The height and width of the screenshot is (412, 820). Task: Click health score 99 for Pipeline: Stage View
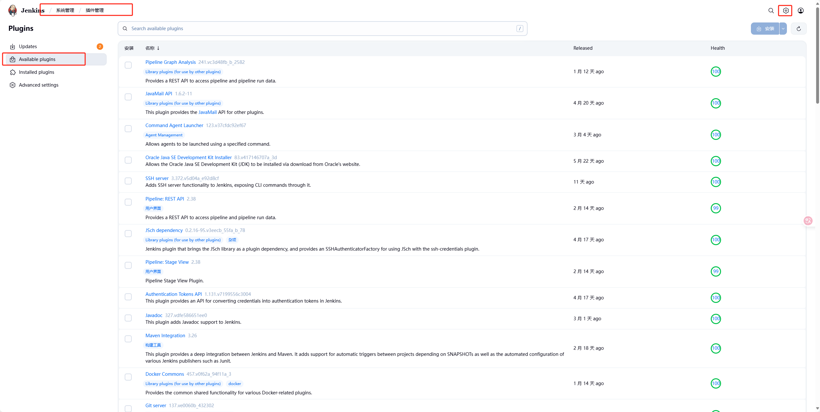(x=716, y=271)
